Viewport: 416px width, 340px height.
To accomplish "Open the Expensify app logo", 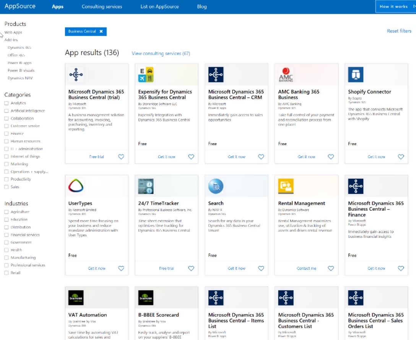I will (x=146, y=75).
